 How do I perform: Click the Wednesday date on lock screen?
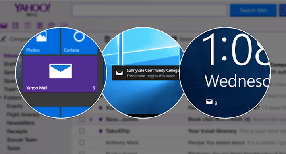pyautogui.click(x=237, y=81)
